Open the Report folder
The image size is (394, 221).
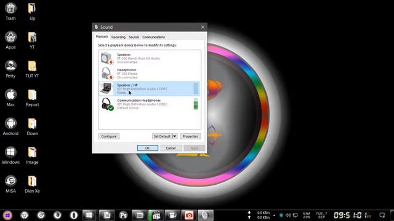point(32,98)
